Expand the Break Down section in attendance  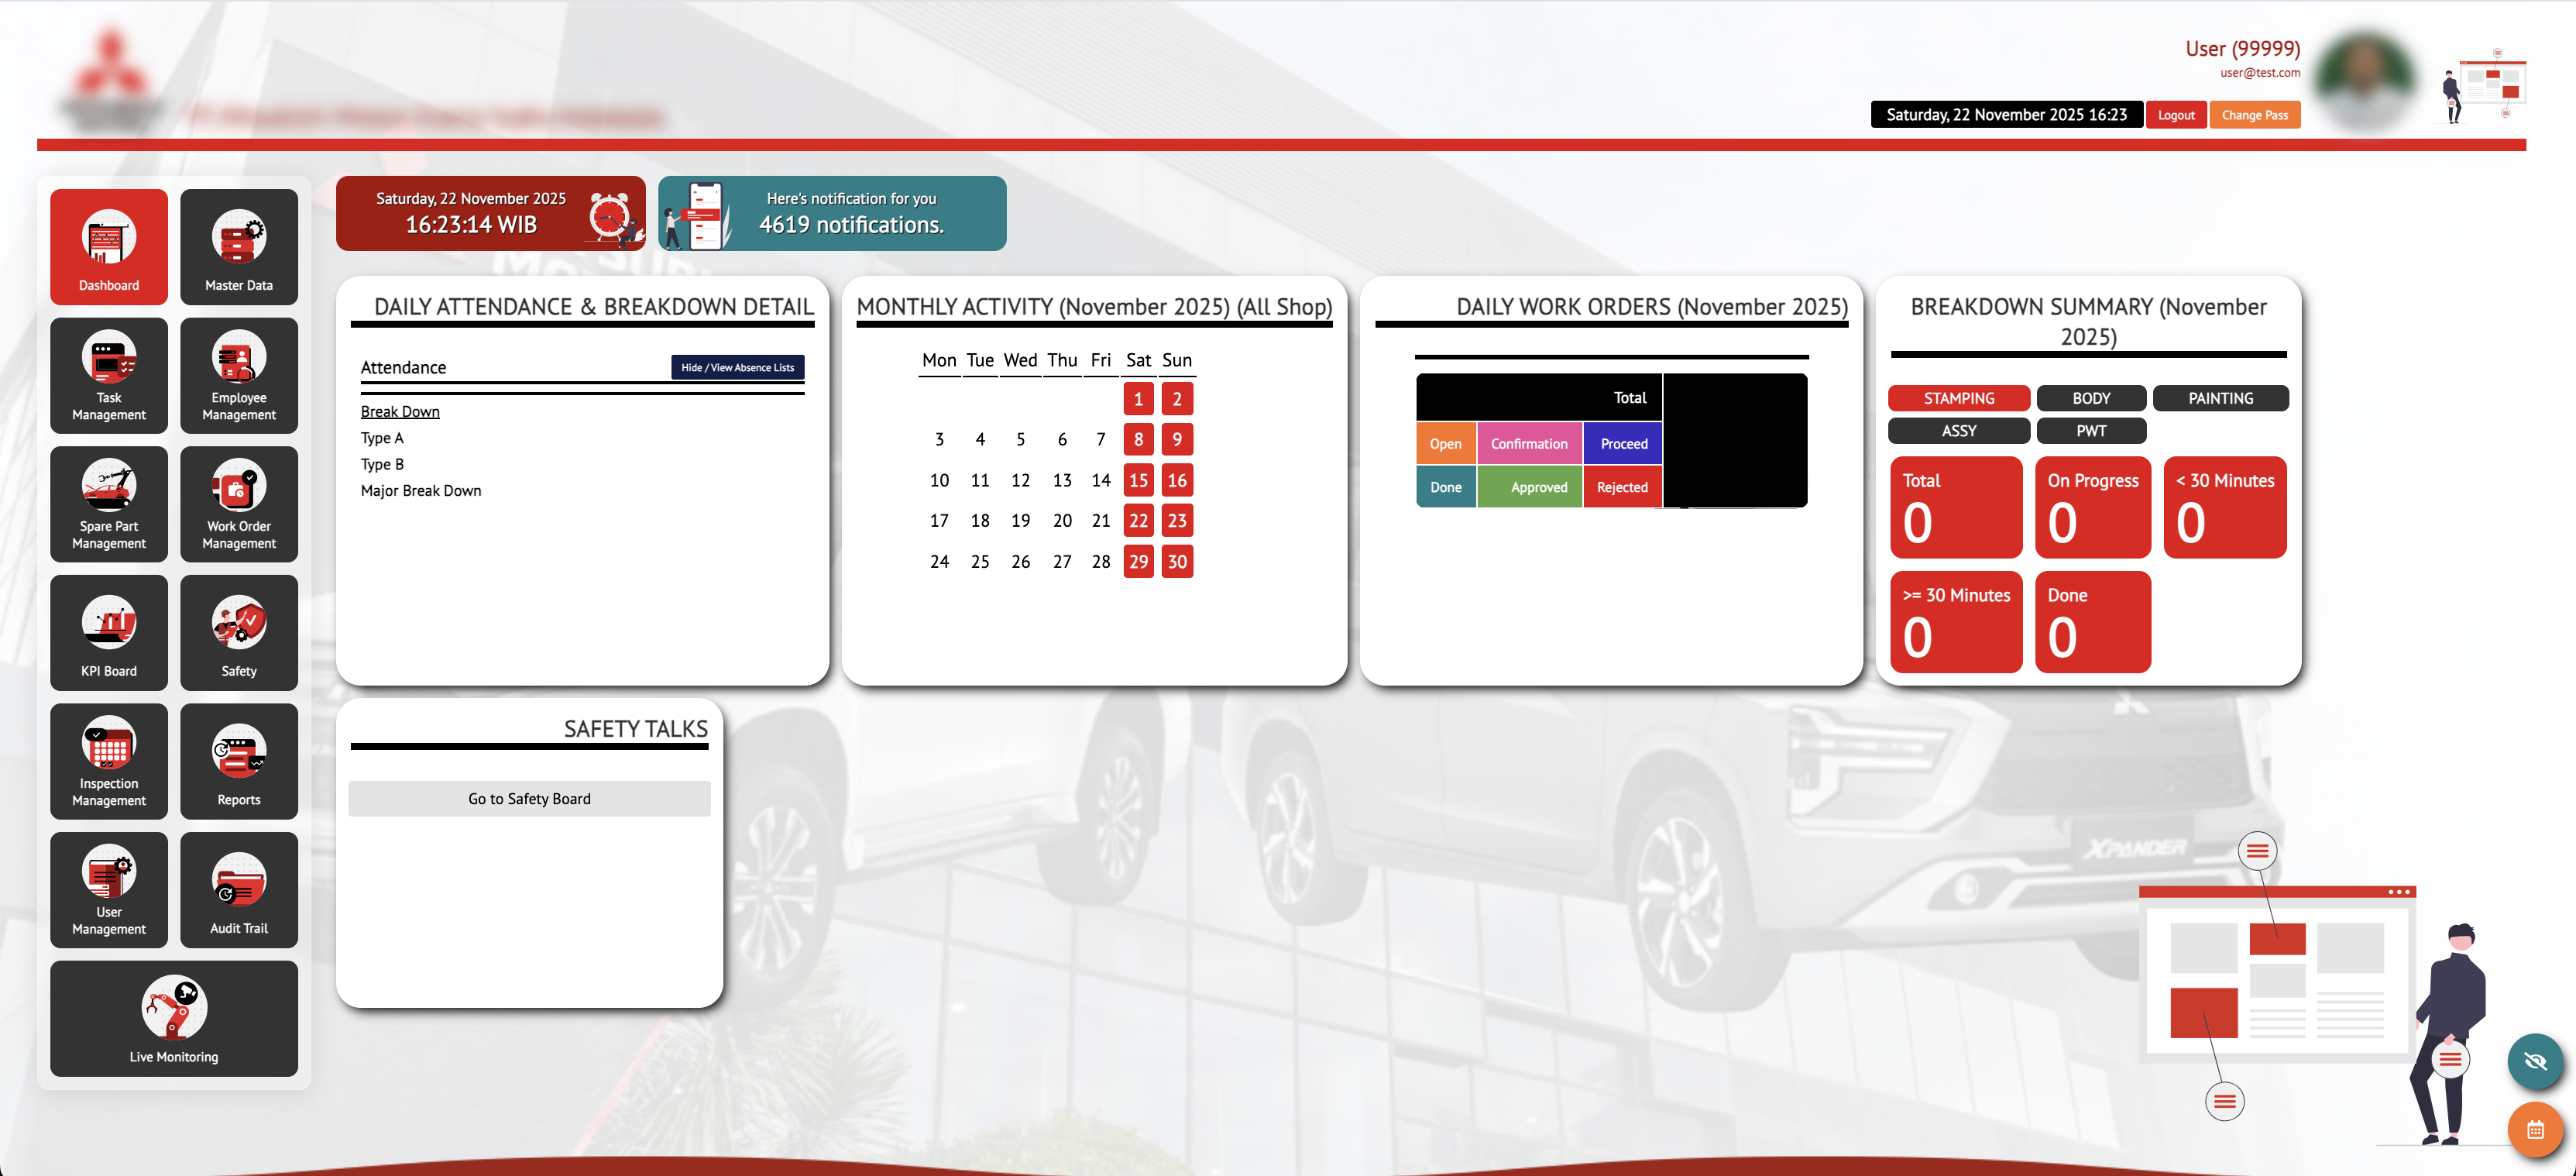pyautogui.click(x=399, y=410)
